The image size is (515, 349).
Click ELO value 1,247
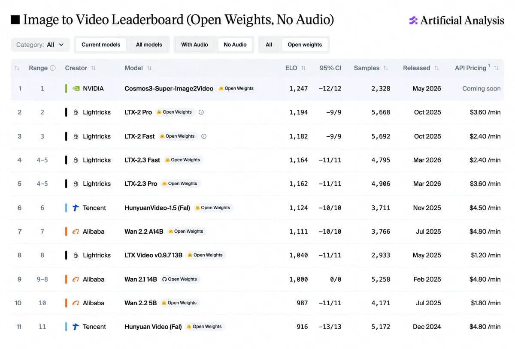pos(298,89)
